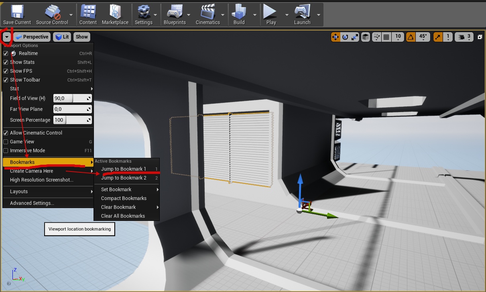Viewport: 486px width, 292px height.
Task: Open the viewport options dropdown arrow
Action: coord(7,37)
